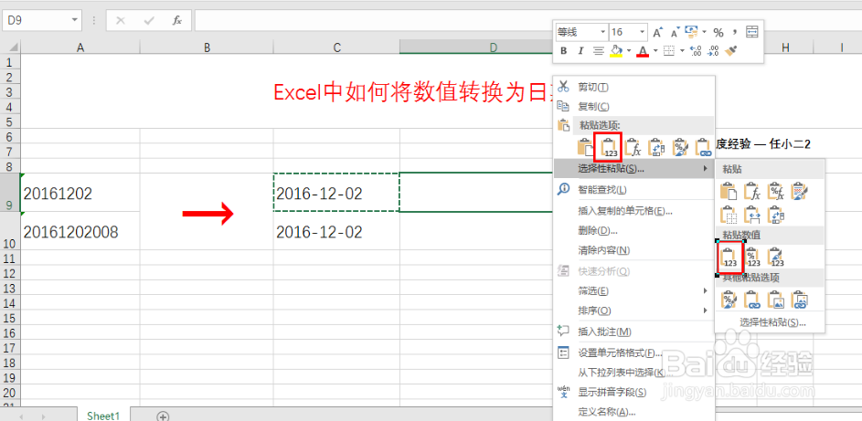862x421 pixels.
Task: Choose 智能查找(L) from the context menu
Action: pyautogui.click(x=633, y=190)
